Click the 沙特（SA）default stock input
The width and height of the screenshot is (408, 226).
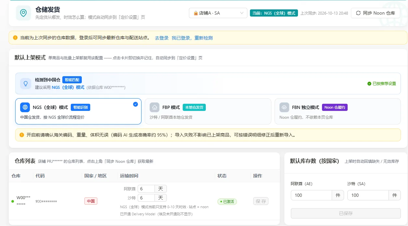[368, 195]
